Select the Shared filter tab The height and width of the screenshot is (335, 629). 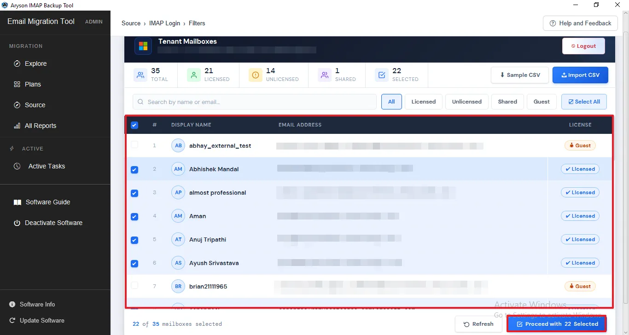coord(507,102)
